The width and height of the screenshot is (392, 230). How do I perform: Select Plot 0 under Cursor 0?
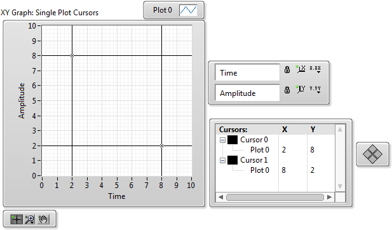pos(260,150)
